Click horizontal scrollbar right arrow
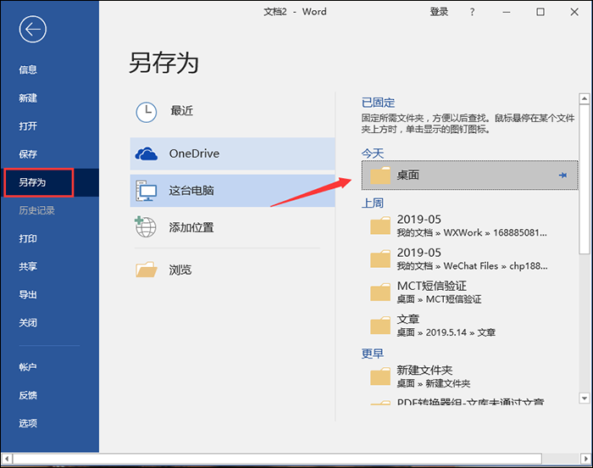This screenshot has height=468, width=593. point(586,459)
